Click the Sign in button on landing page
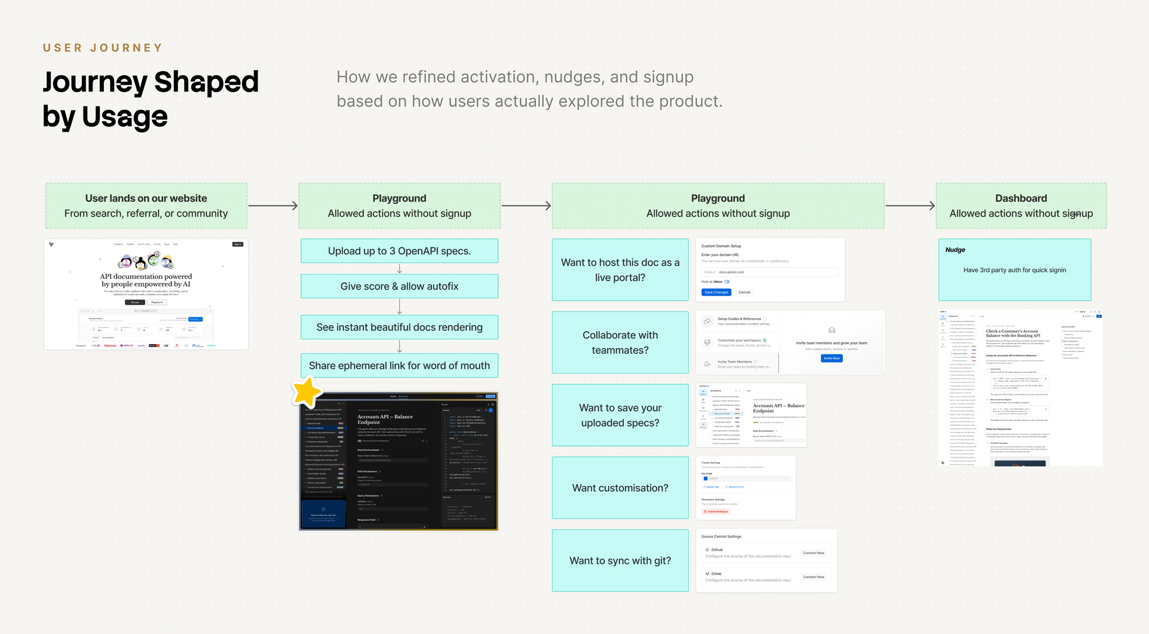Viewport: 1149px width, 634px height. [x=238, y=244]
